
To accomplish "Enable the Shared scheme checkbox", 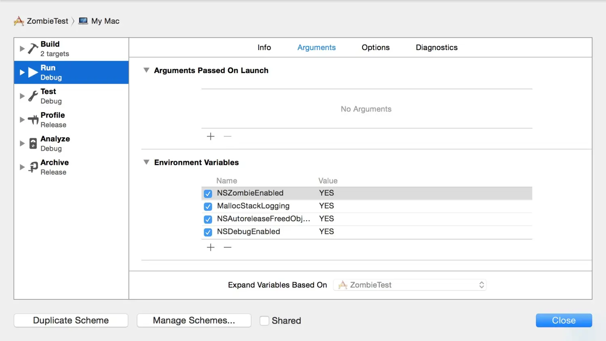I will 264,321.
